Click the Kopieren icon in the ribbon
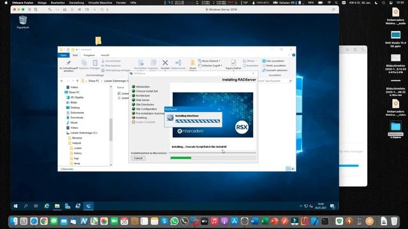408x229 pixels. tap(84, 62)
